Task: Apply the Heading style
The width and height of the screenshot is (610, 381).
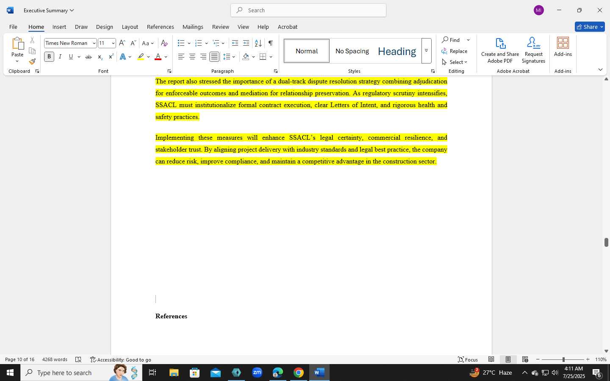Action: (x=397, y=51)
